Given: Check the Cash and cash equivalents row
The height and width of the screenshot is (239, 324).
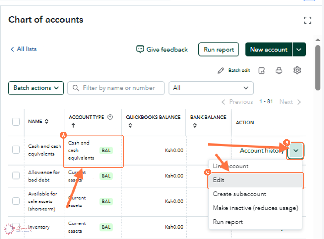Looking at the screenshot, I should pos(16,150).
